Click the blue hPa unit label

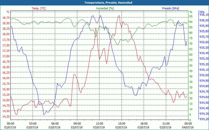point(202,12)
